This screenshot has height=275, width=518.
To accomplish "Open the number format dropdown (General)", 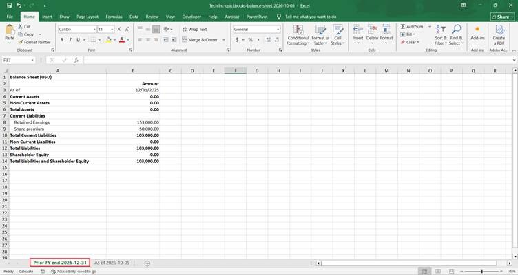I will click(x=278, y=30).
